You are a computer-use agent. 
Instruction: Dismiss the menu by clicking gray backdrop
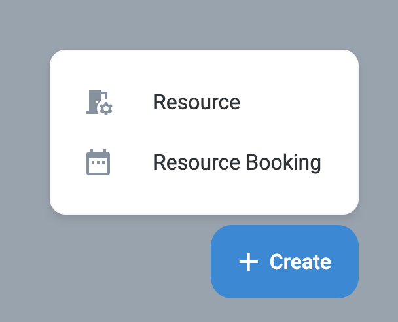pos(98,275)
